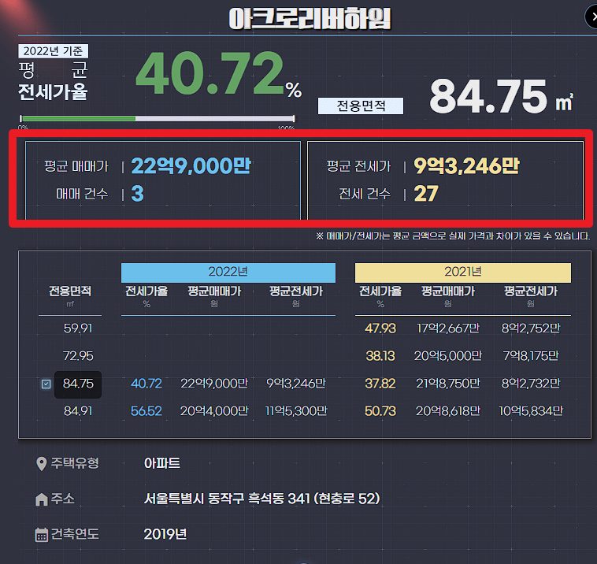This screenshot has height=564, width=597.
Task: Click the build year value 2019년
Action: click(165, 535)
